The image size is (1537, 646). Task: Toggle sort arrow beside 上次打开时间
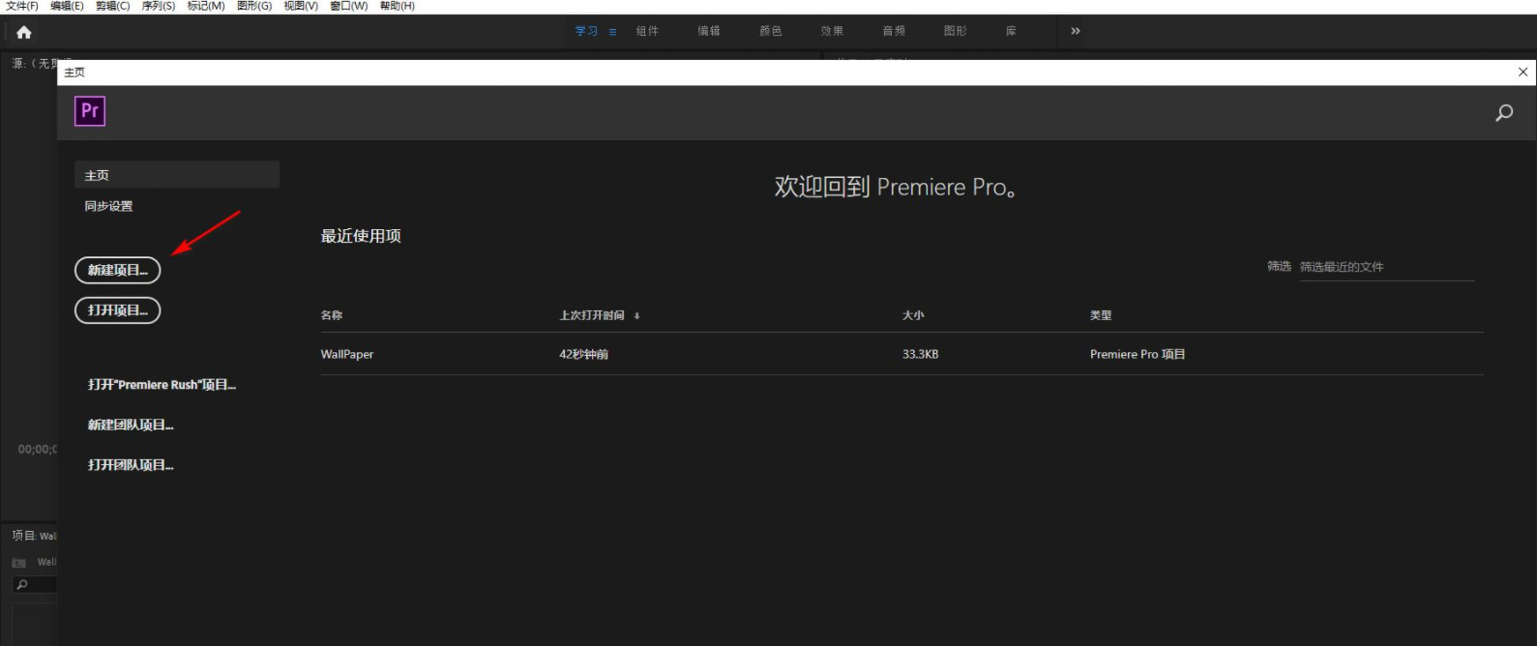click(636, 316)
